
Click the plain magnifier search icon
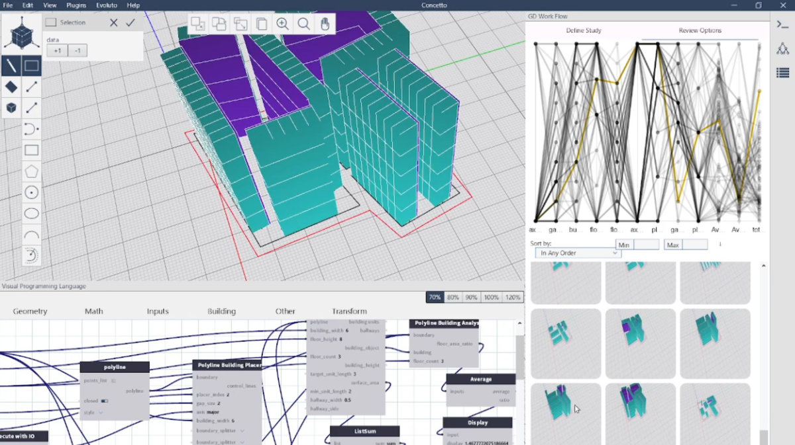(303, 24)
